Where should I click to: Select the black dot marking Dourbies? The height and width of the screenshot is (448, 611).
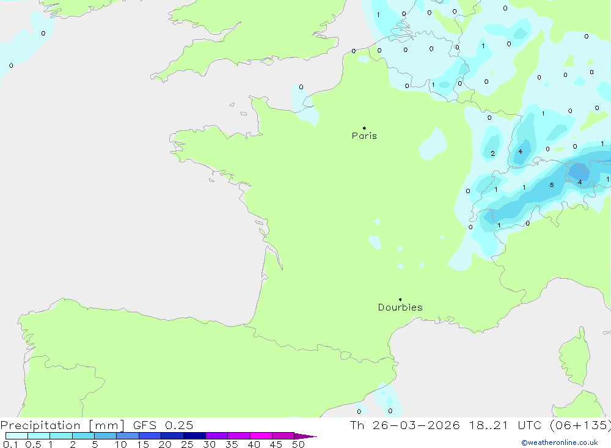(x=400, y=299)
